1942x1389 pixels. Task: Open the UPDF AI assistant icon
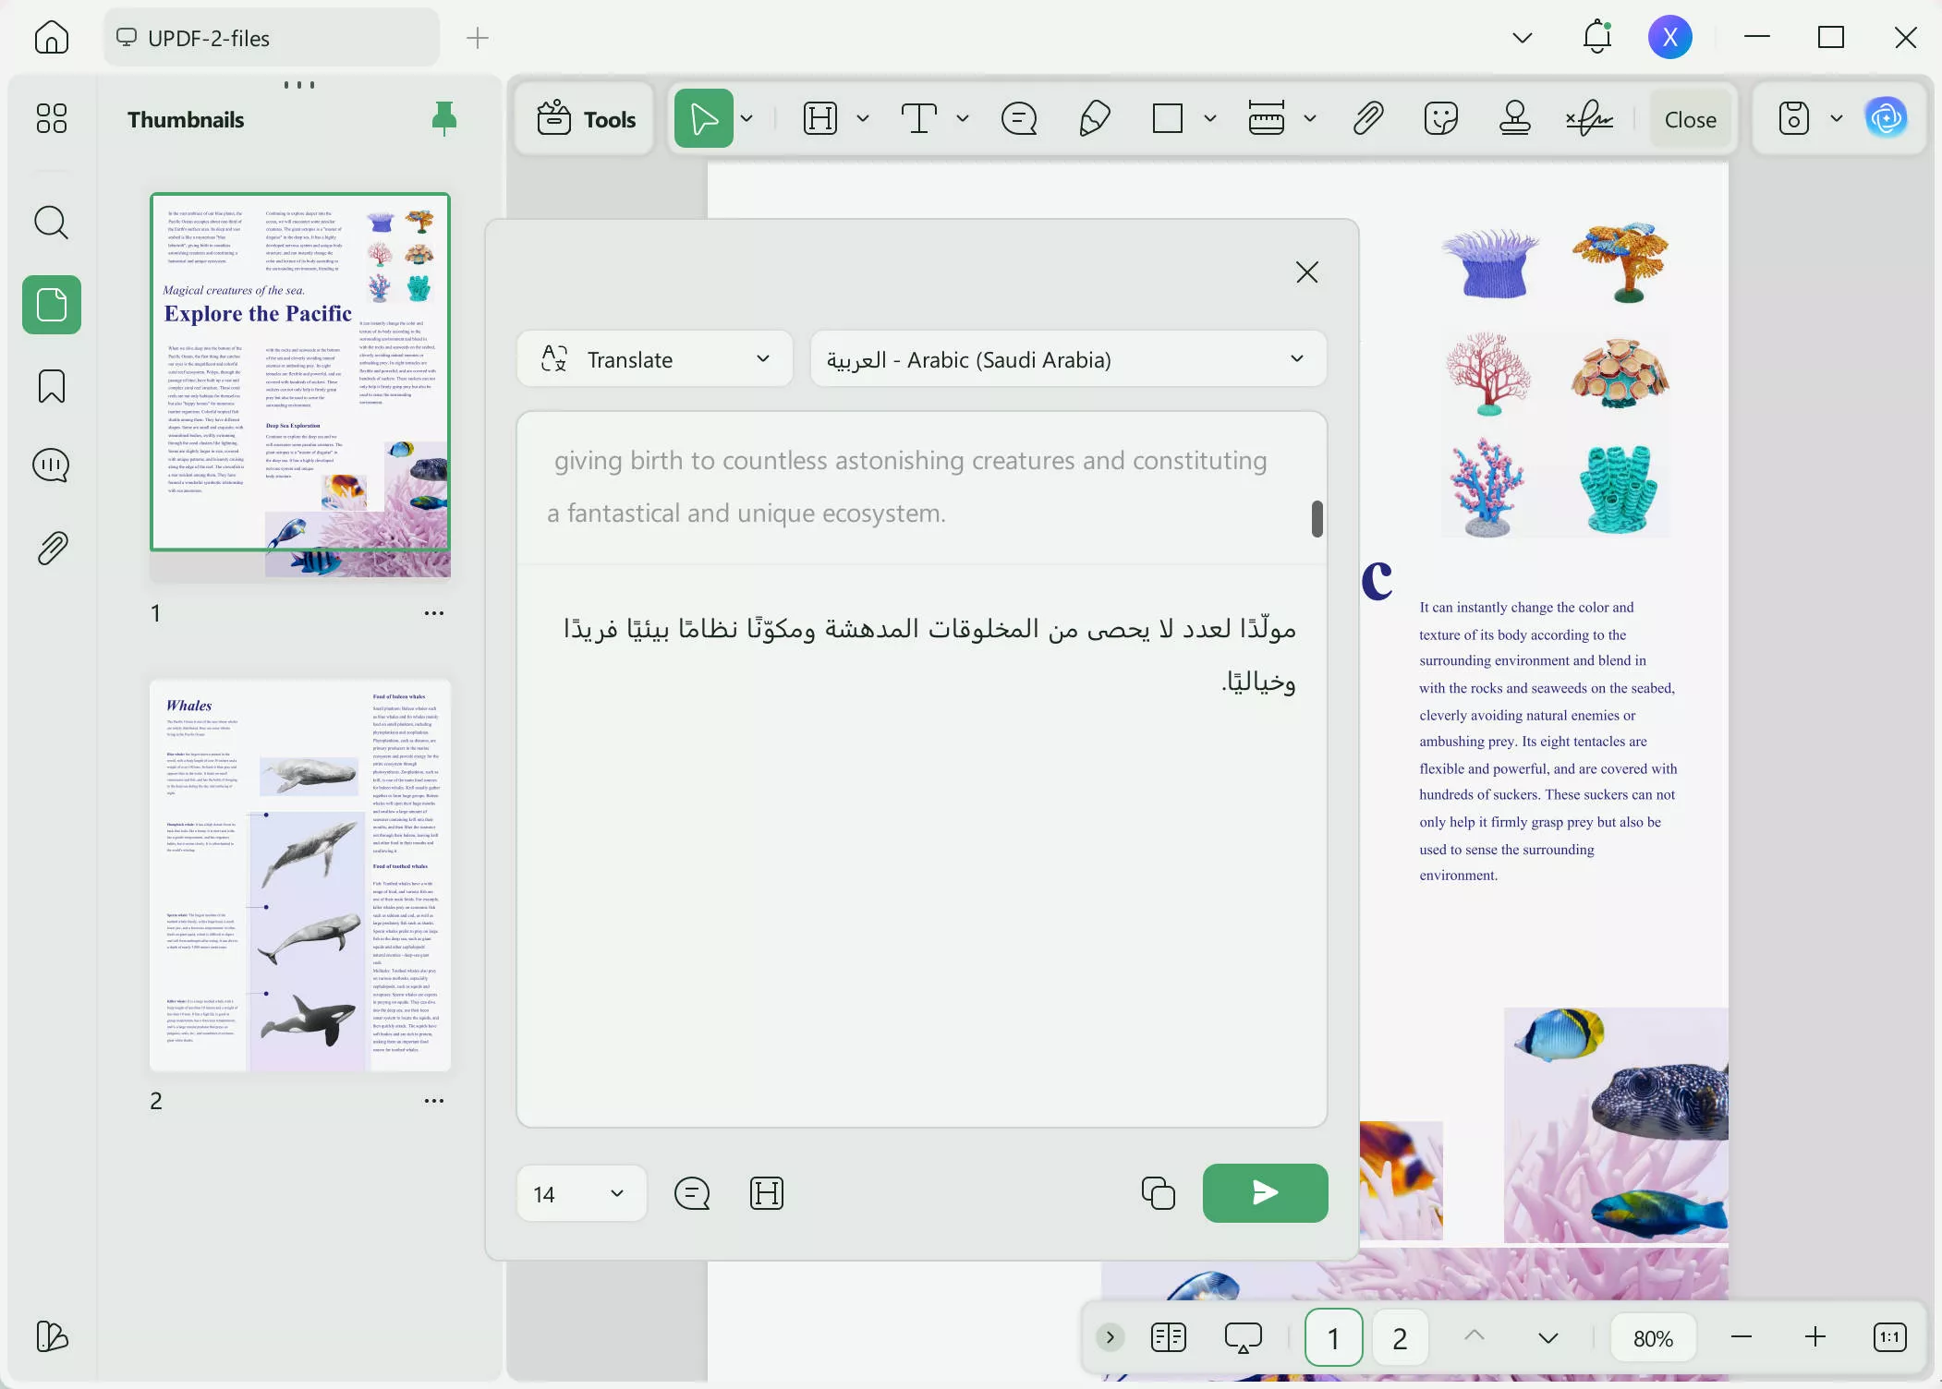tap(1885, 118)
